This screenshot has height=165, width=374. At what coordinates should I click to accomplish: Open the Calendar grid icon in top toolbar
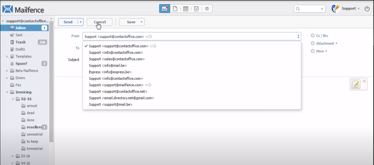pyautogui.click(x=186, y=9)
